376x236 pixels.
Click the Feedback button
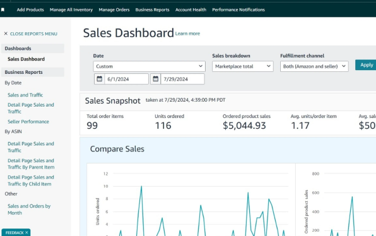[15, 232]
